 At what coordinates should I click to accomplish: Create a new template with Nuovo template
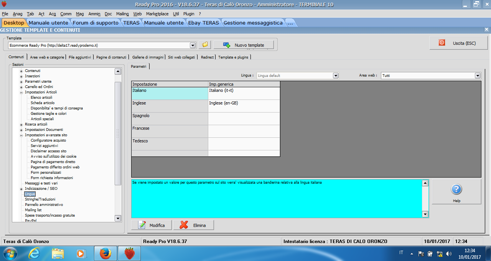coord(244,45)
